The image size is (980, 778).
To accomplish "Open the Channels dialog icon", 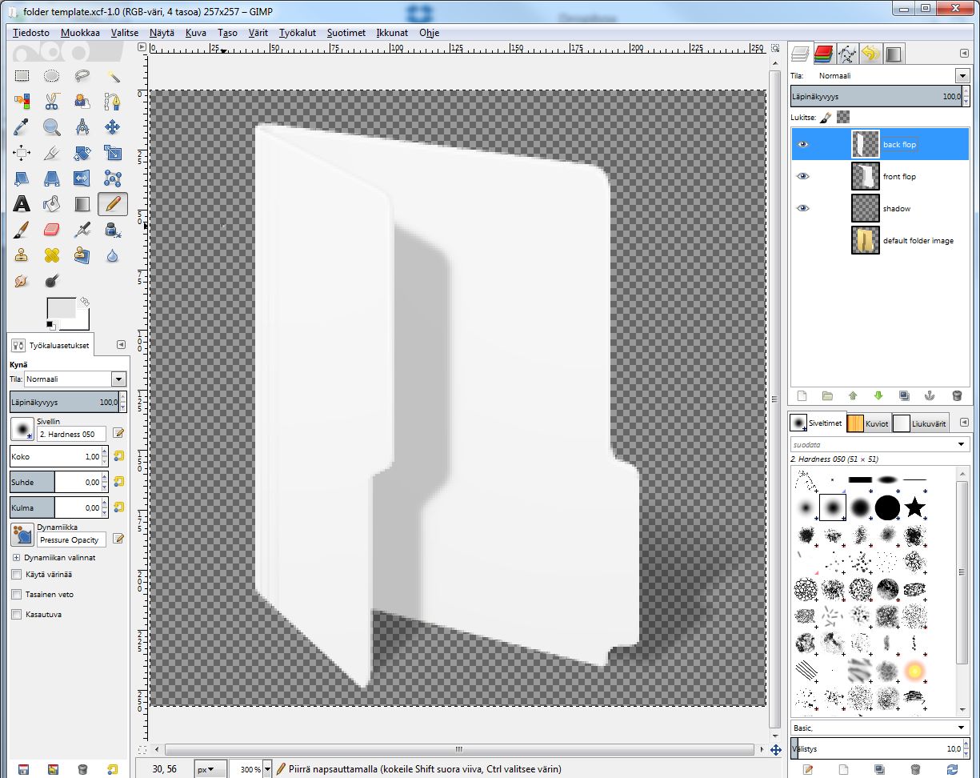I will pos(825,53).
